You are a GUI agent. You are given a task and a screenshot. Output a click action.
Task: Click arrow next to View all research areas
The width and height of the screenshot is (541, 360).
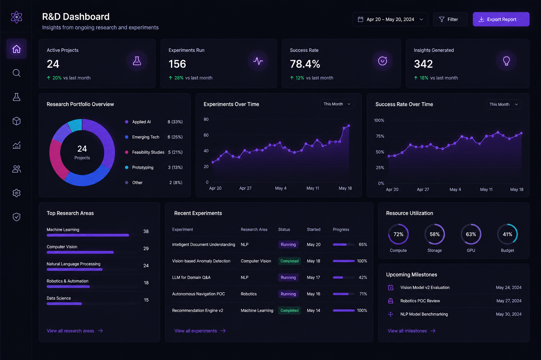100,331
